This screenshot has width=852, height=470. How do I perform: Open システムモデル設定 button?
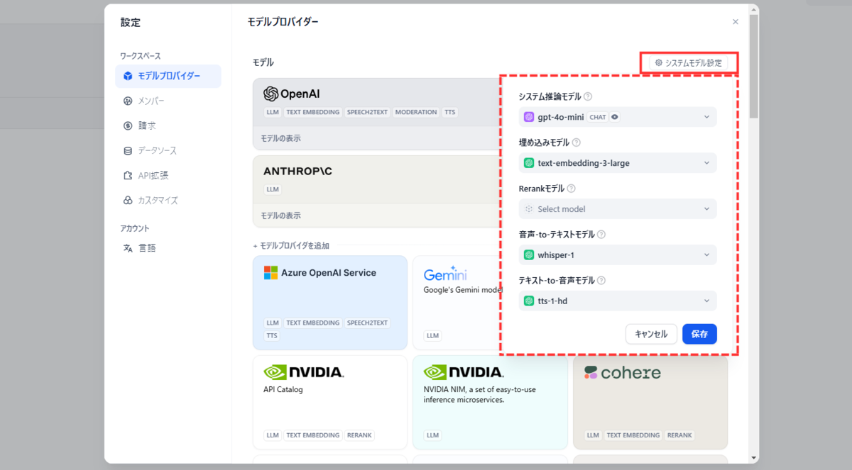point(688,62)
